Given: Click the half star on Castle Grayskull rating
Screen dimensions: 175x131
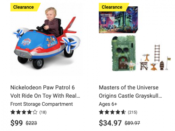Looking at the screenshot, I should (x=124, y=112).
